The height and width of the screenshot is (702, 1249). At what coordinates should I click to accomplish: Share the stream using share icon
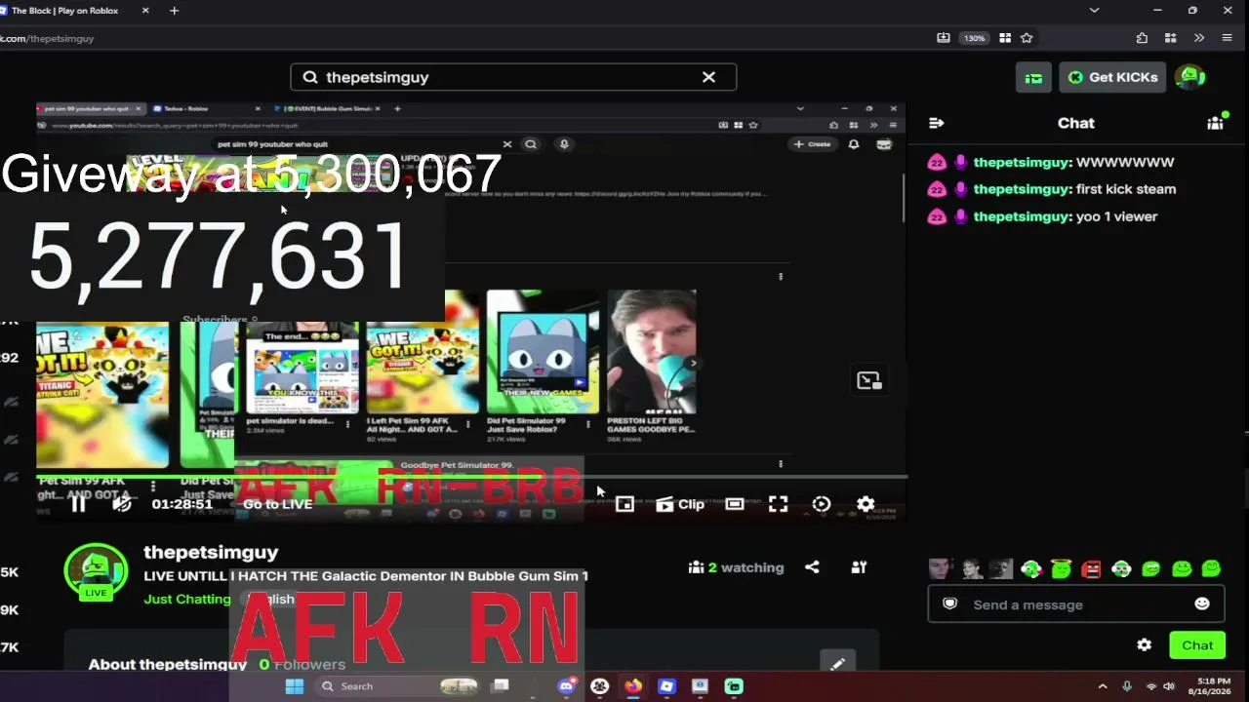point(812,567)
